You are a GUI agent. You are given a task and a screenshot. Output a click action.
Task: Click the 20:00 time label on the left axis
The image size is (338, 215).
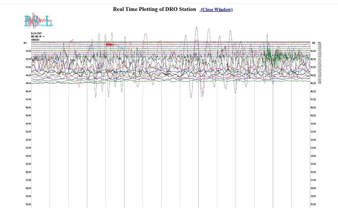(28, 204)
